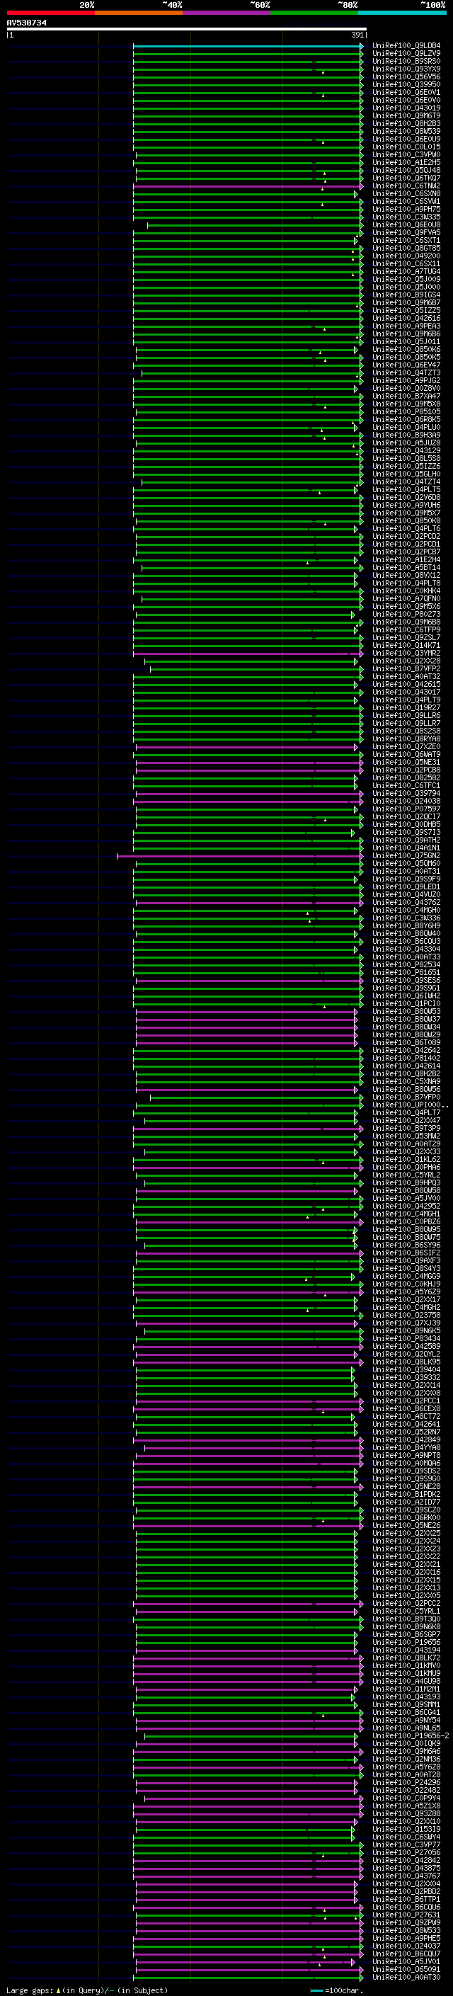Select hit UniRef100_Q9LDB4
This screenshot has height=1996, width=453.
[x=406, y=46]
